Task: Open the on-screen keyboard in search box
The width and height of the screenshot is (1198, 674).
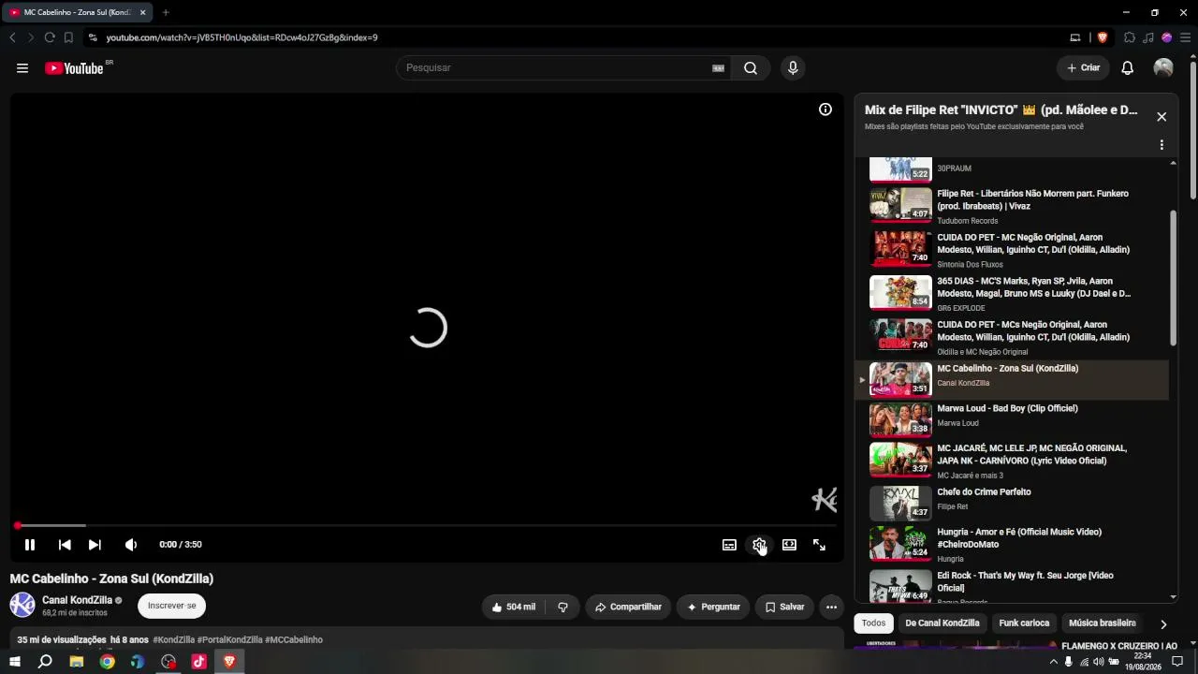Action: [x=719, y=68]
